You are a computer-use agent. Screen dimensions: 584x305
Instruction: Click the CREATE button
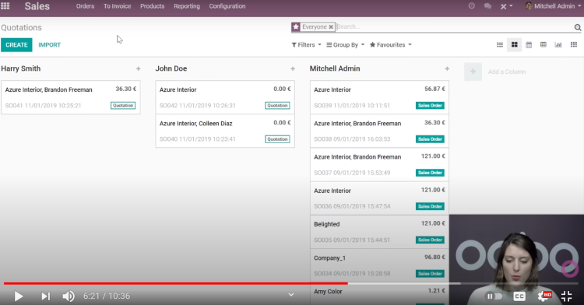[16, 44]
